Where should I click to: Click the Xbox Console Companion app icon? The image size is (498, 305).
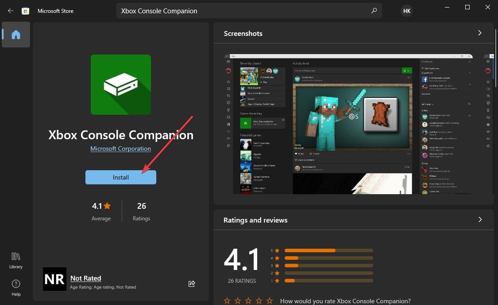[x=121, y=85]
